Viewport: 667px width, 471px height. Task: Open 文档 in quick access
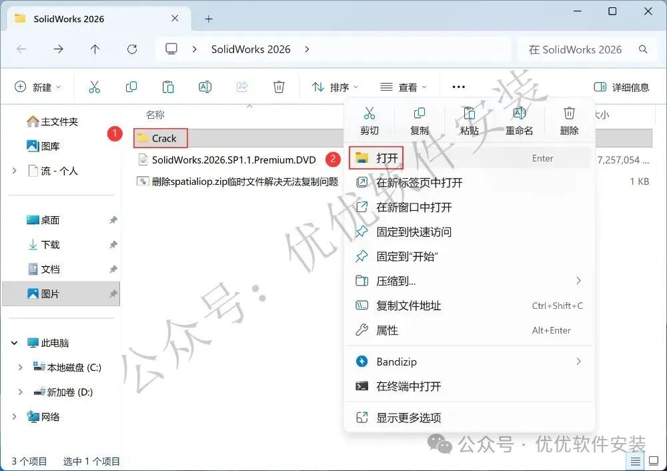[x=43, y=270]
